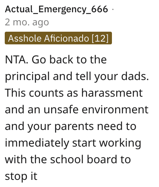Click the Asshole Aficionado [12] flair badge
This screenshot has height=187, width=159.
coord(58,38)
